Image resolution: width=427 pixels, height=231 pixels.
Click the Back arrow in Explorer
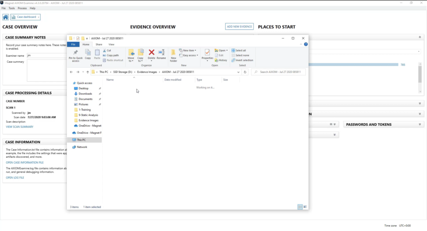71,72
